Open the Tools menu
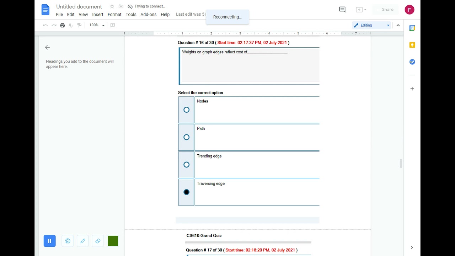The height and width of the screenshot is (256, 455). 131,15
